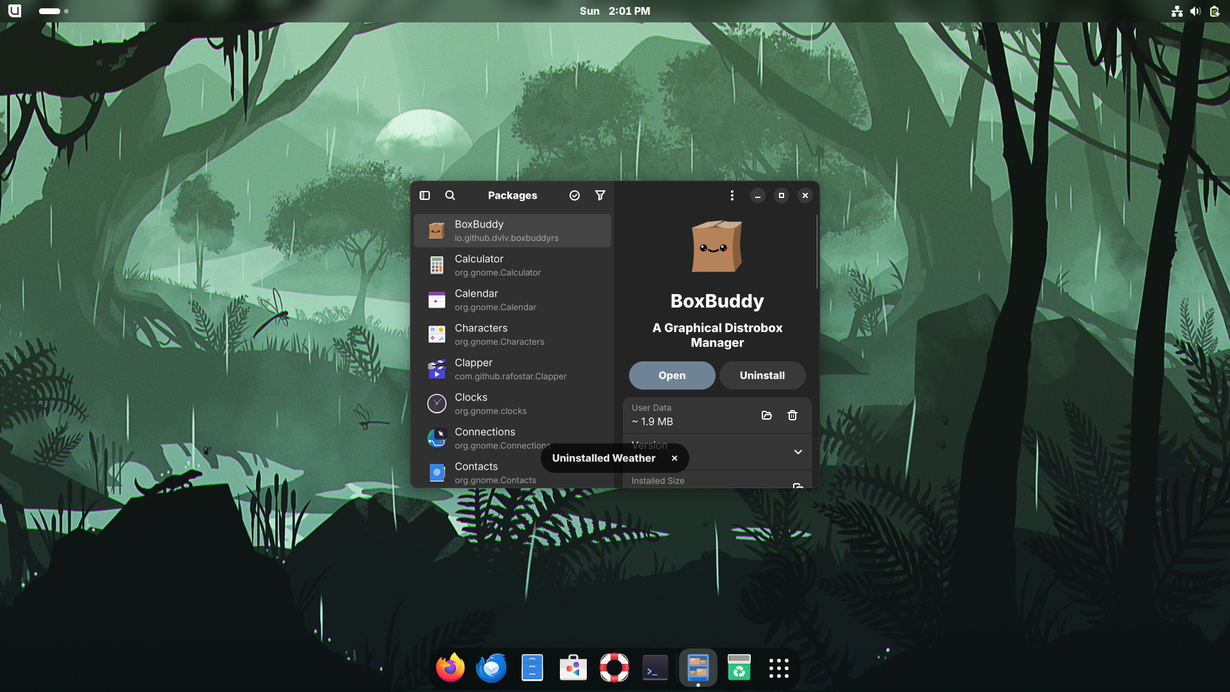The height and width of the screenshot is (692, 1230).
Task: Trash BoxBuddy user data
Action: tap(792, 415)
